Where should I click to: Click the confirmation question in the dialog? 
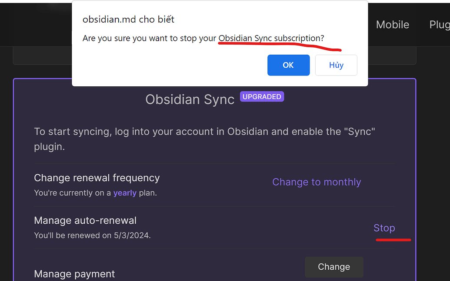203,38
